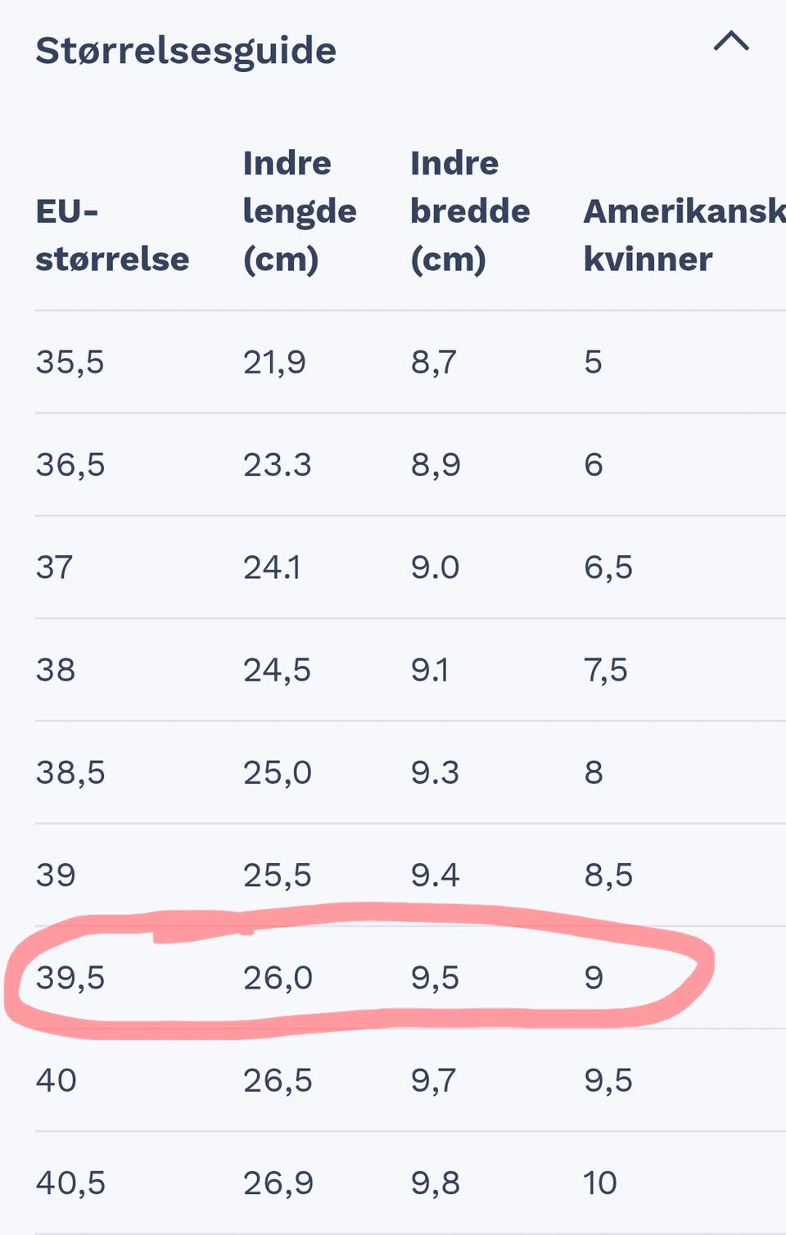Click the 9,7 inner width cell
The height and width of the screenshot is (1235, 786).
click(x=435, y=1081)
